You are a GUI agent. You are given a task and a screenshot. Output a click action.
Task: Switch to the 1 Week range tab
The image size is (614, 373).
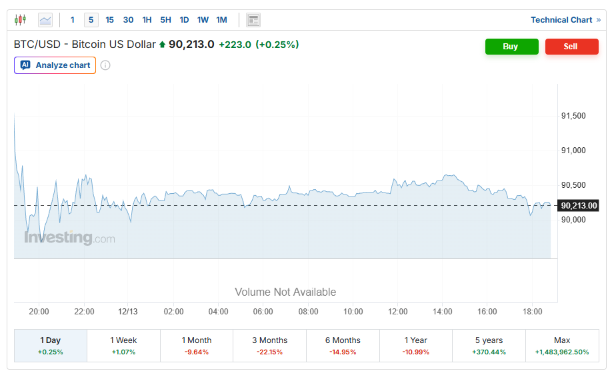123,345
